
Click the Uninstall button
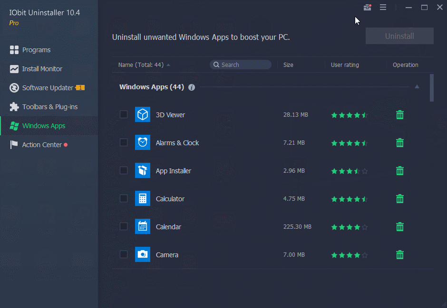pyautogui.click(x=399, y=36)
